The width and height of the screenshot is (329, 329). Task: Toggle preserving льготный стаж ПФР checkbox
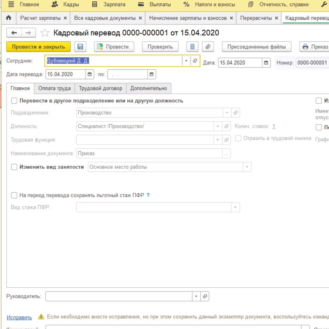[x=14, y=195]
